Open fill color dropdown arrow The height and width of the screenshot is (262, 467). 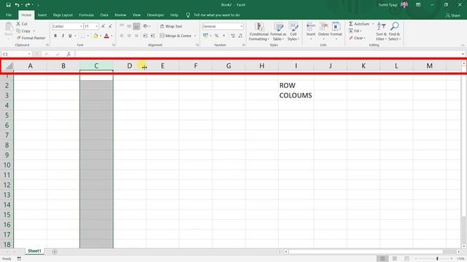[101, 36]
